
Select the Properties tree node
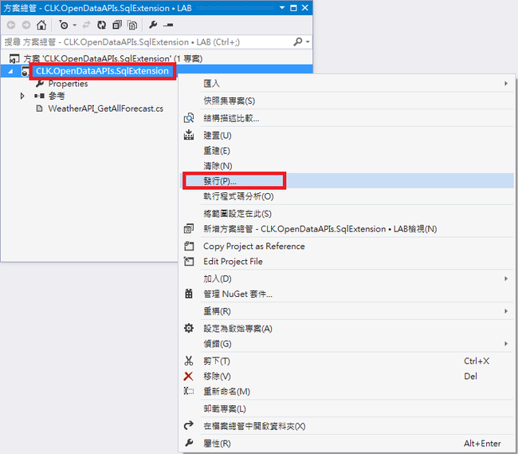coord(68,84)
